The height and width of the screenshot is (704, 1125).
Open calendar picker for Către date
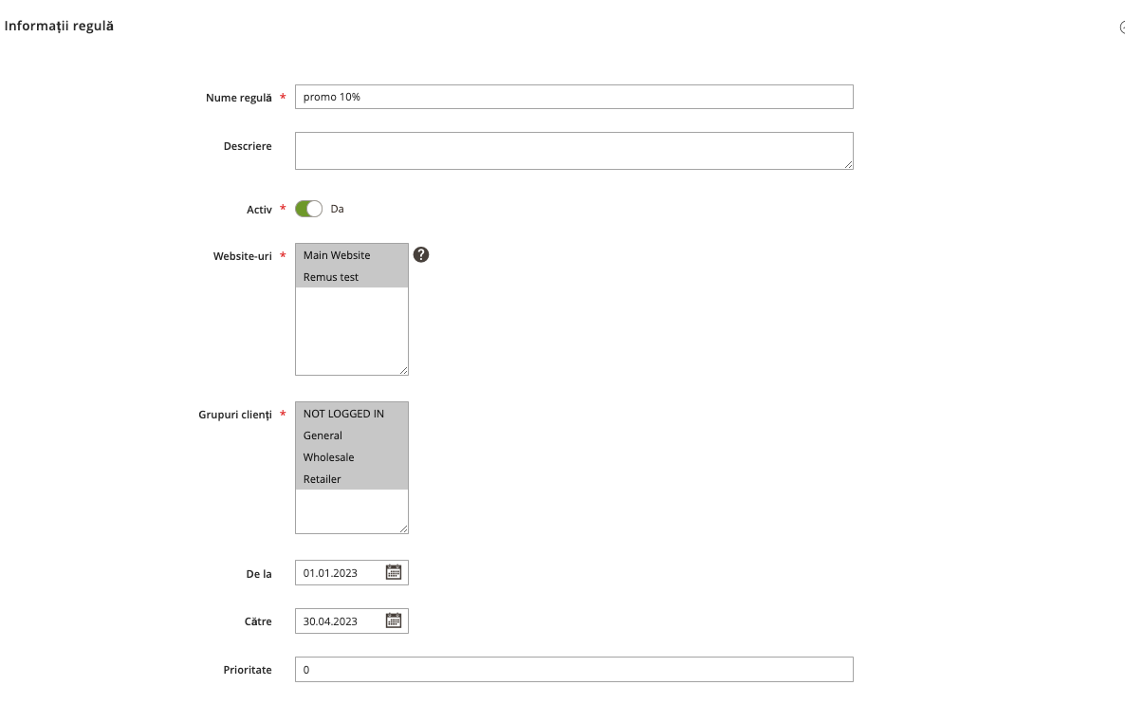tap(393, 621)
